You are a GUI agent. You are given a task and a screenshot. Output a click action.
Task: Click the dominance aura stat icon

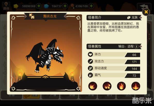point(90,75)
